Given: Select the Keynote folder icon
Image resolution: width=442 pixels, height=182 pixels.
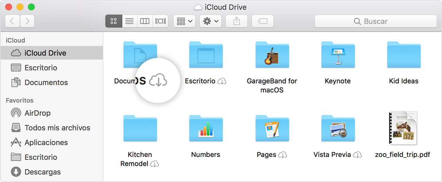Looking at the screenshot, I should click(x=338, y=54).
